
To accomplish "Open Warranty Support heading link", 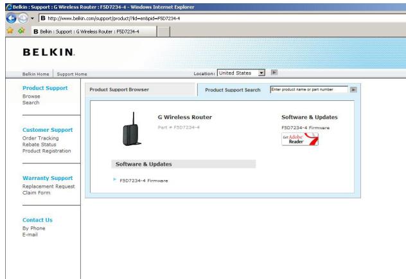I will point(48,178).
